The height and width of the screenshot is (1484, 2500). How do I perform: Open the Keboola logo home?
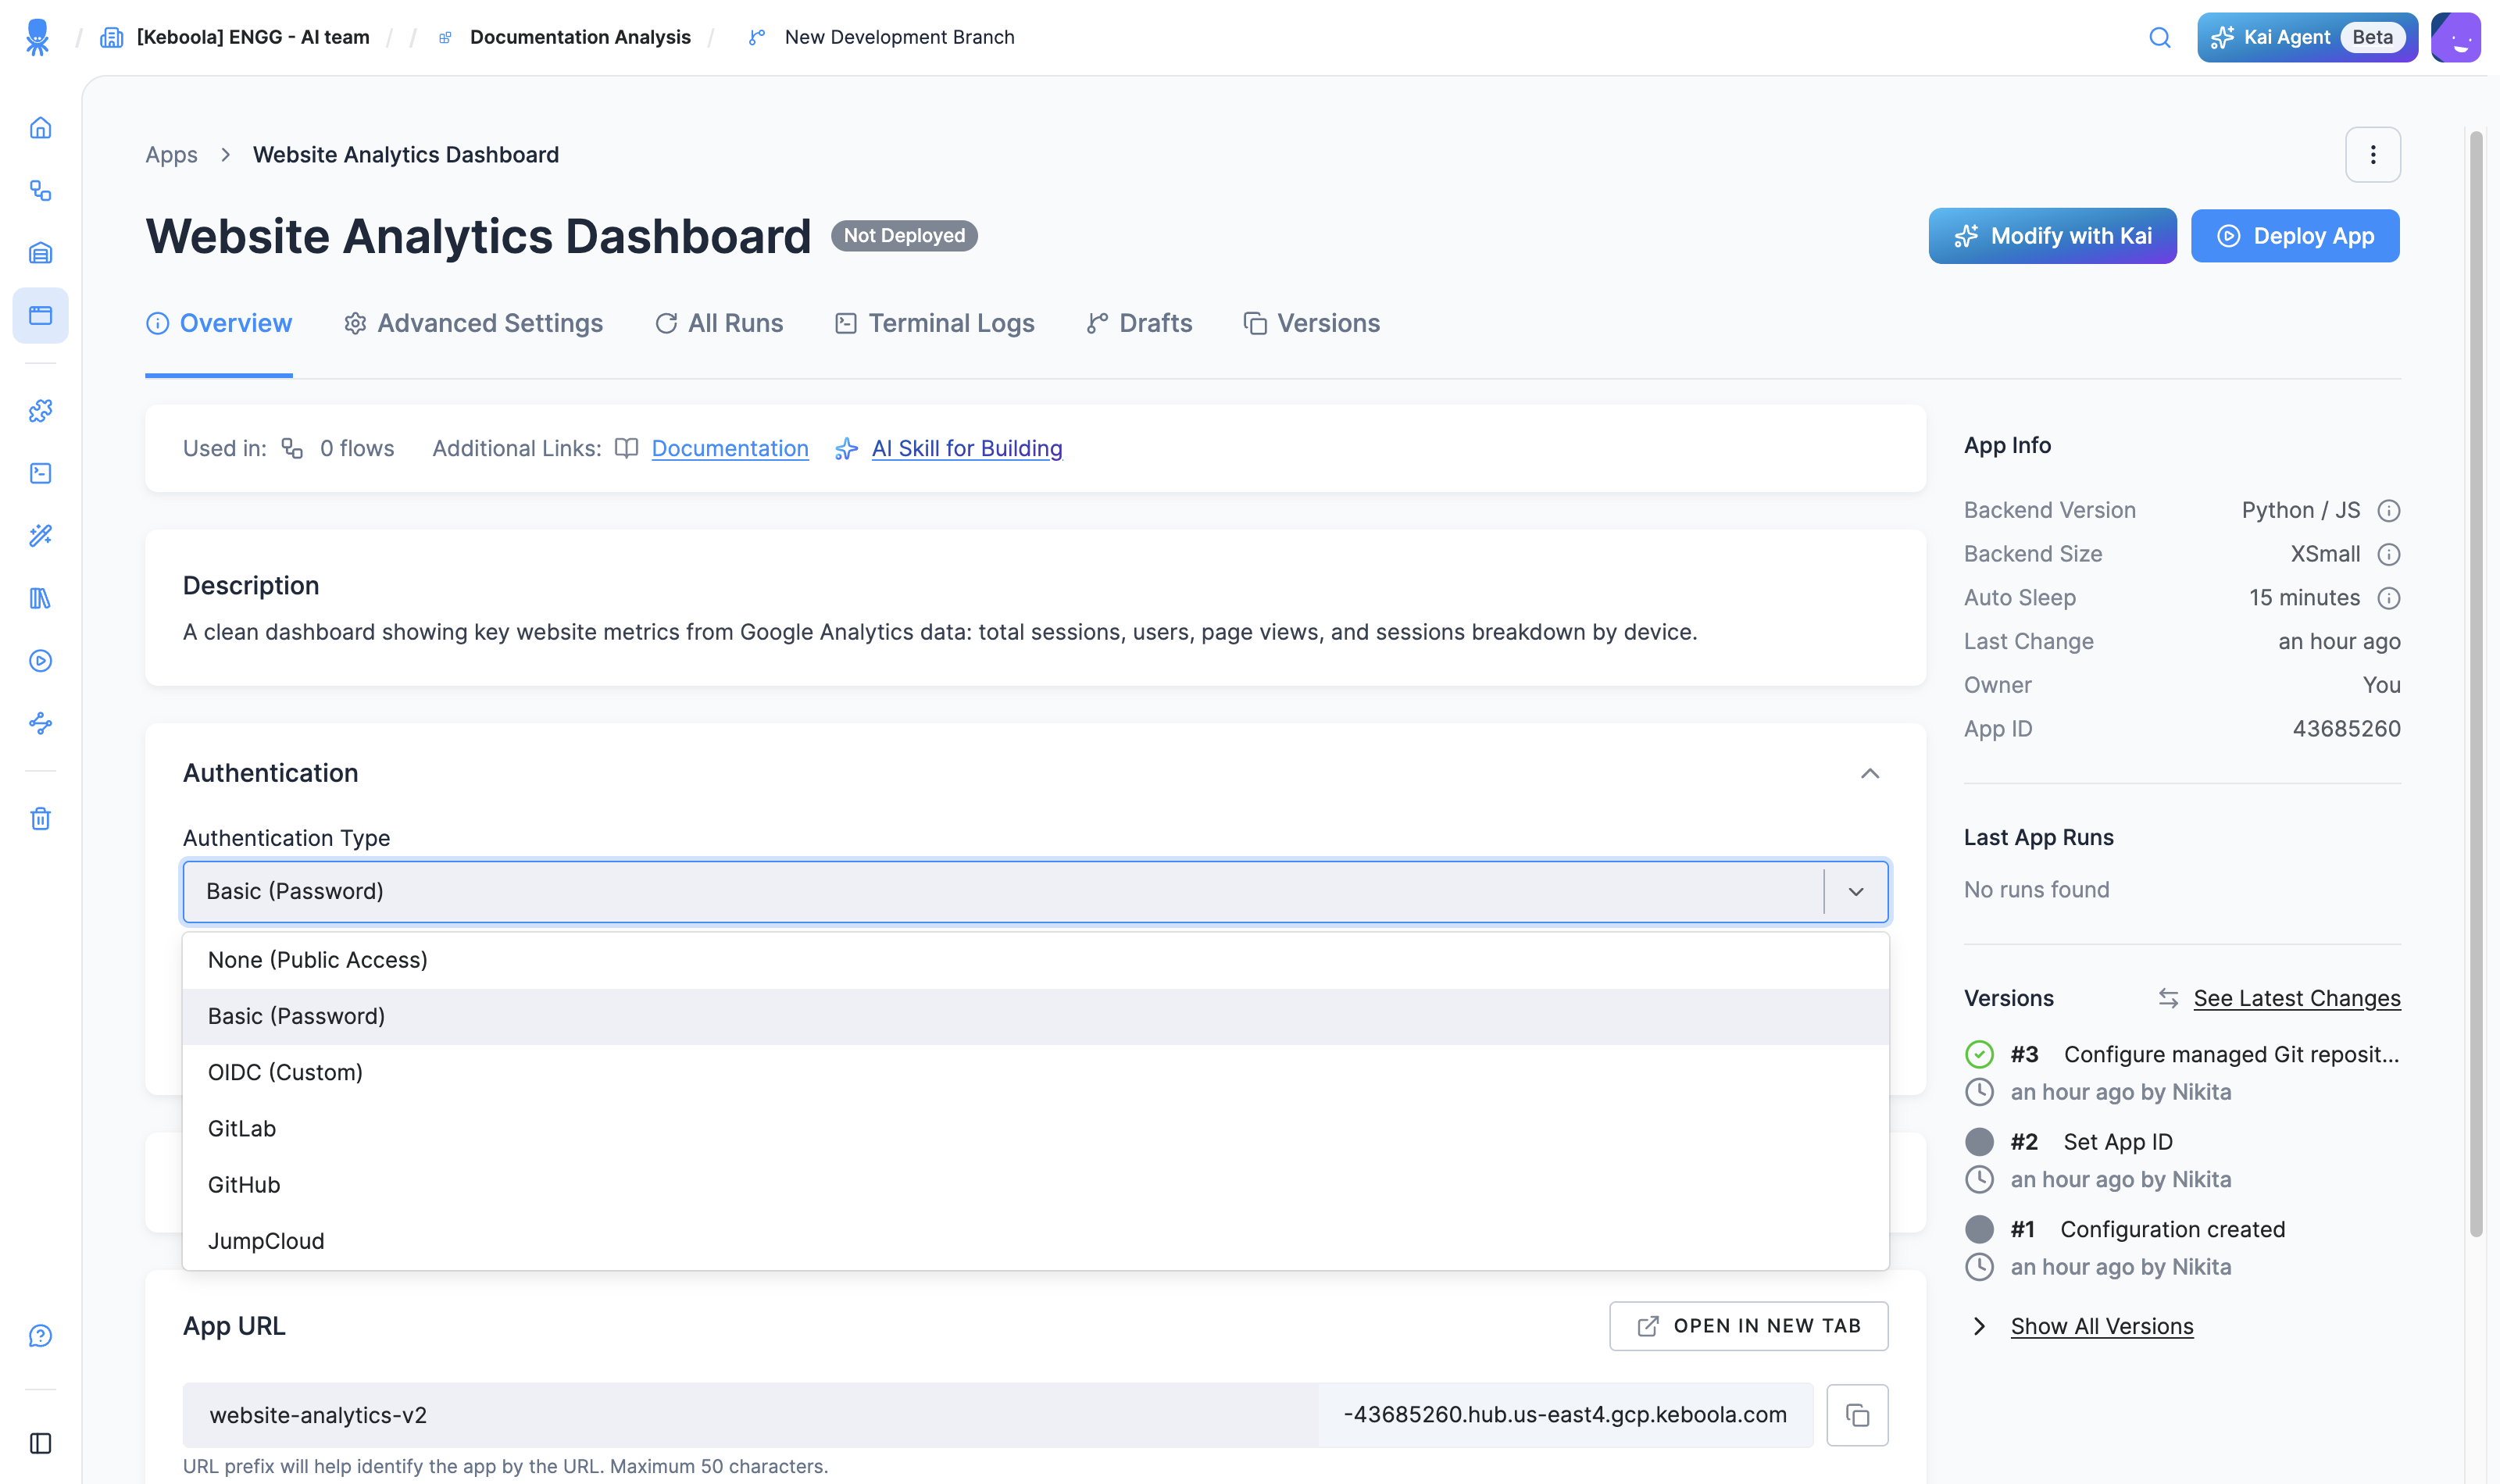[37, 37]
